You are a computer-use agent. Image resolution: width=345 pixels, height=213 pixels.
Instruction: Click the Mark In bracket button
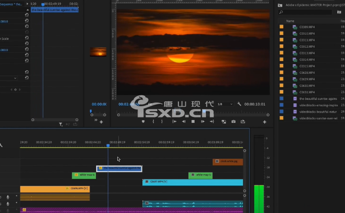(153, 122)
